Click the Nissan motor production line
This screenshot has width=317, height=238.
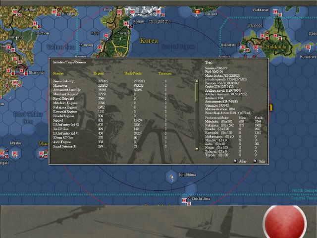[231, 148]
